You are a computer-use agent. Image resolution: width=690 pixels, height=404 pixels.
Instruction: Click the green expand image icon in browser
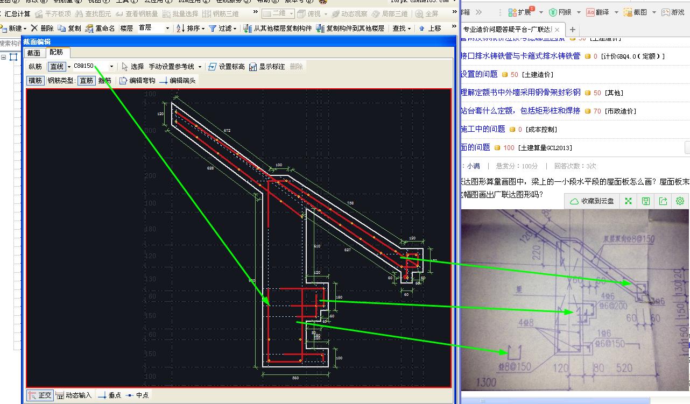point(628,201)
